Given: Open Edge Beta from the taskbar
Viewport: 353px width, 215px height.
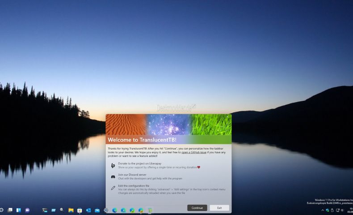Looking at the screenshot, I should [x=123, y=210].
